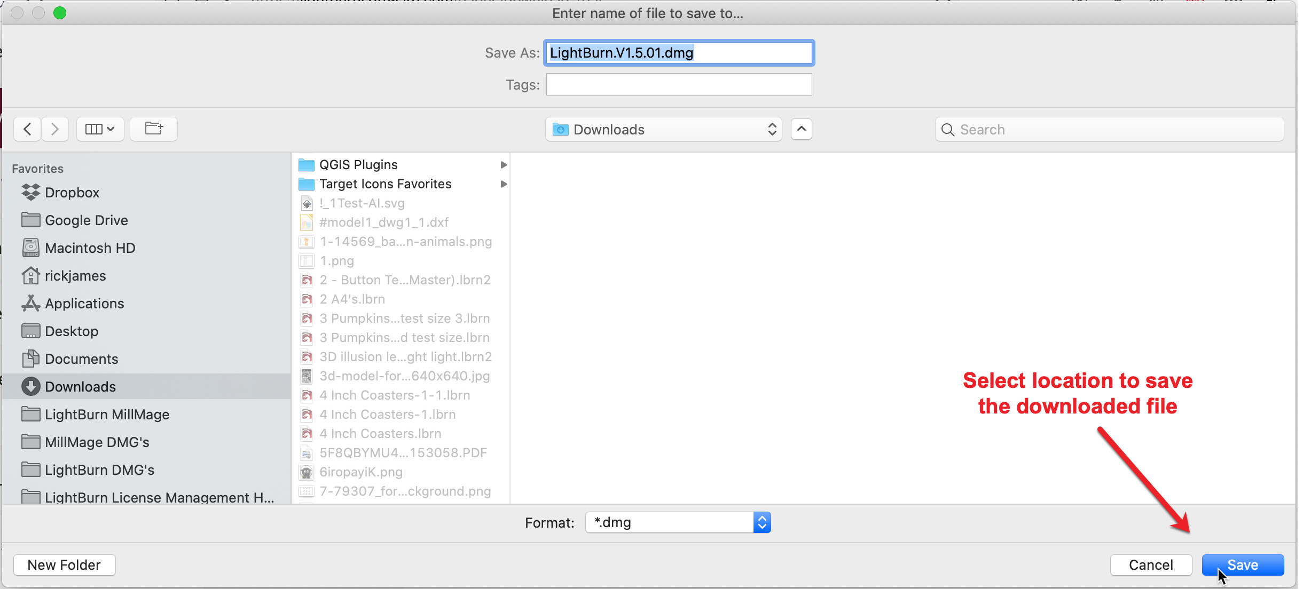Click the MillMage DMG's folder icon

coord(31,442)
